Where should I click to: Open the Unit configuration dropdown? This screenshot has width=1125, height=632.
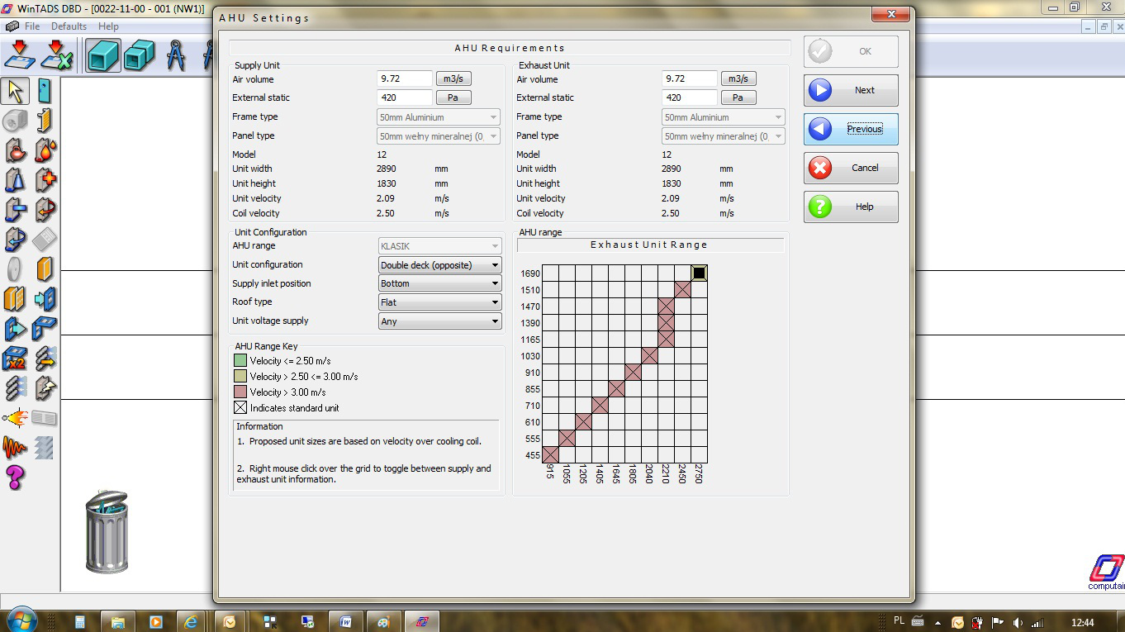pos(439,265)
